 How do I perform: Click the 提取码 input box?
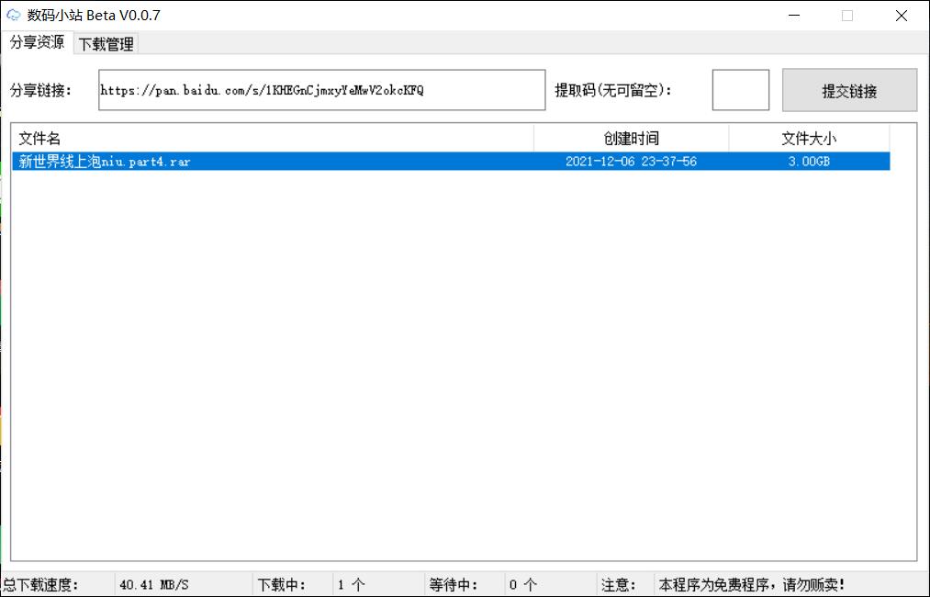pyautogui.click(x=740, y=90)
